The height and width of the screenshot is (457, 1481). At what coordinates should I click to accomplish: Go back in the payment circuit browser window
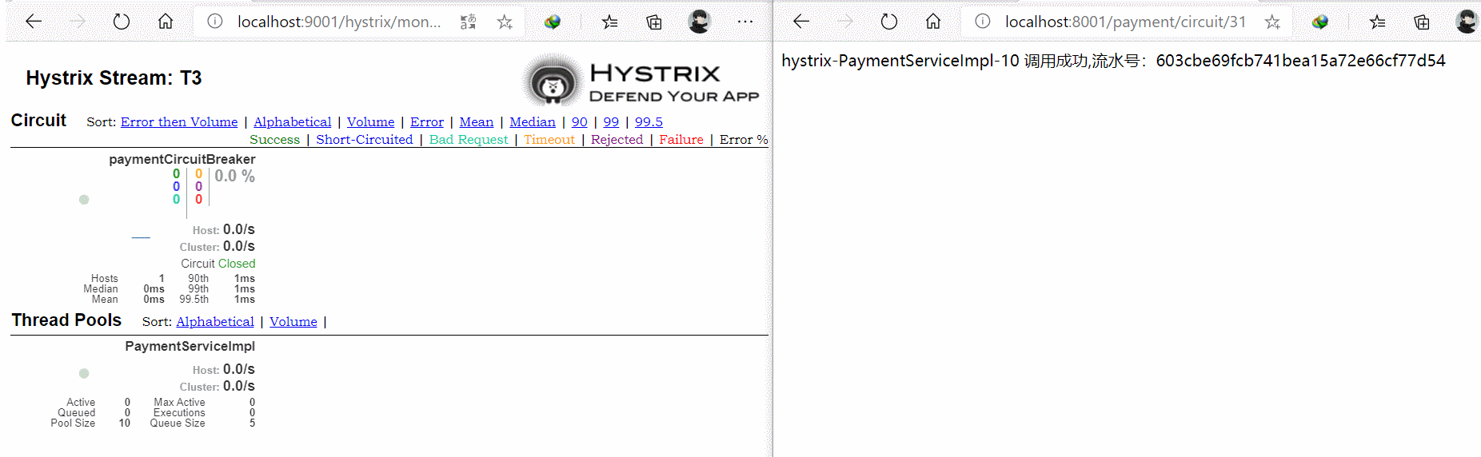pyautogui.click(x=801, y=22)
